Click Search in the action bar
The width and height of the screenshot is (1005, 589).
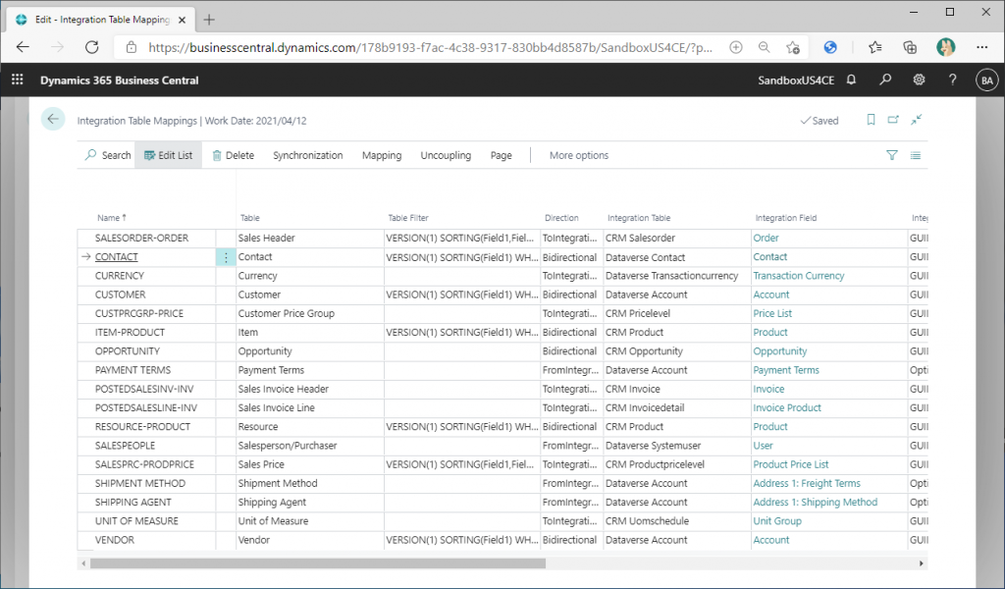pos(108,155)
